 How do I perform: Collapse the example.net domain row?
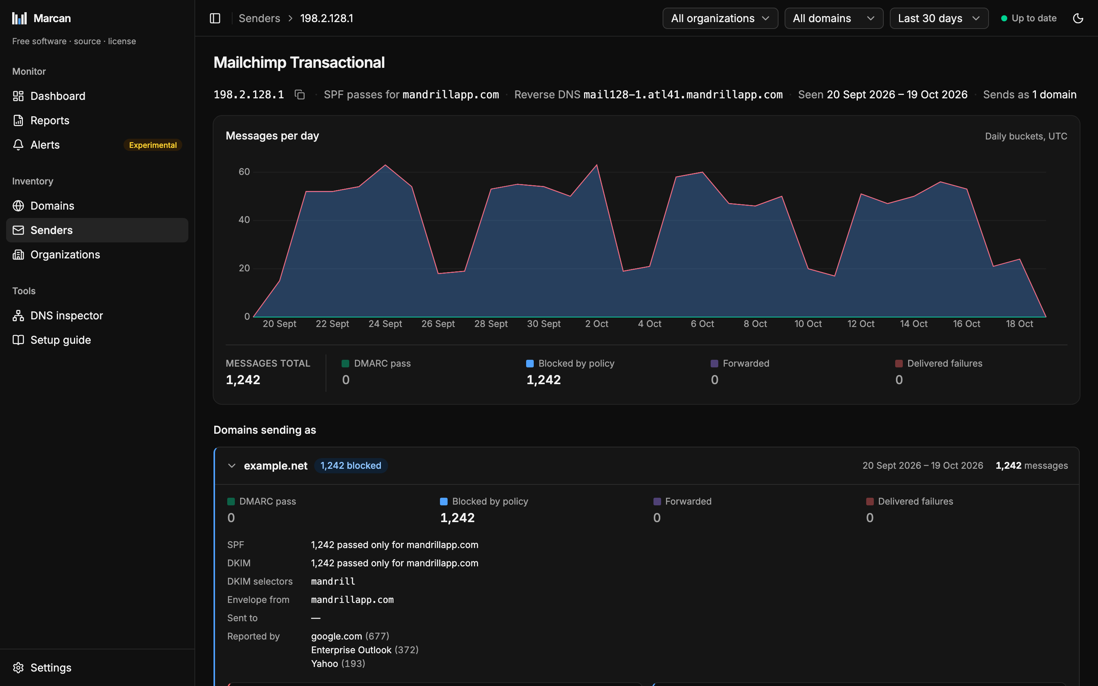pos(231,465)
